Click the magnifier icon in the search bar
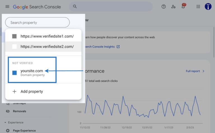This screenshot has width=215, height=133. [x=75, y=6]
